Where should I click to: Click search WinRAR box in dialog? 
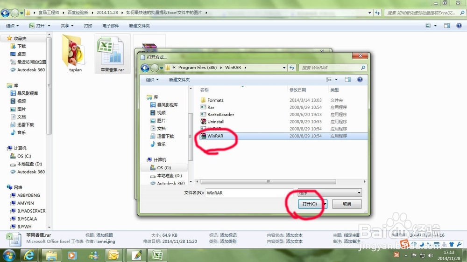click(333, 68)
